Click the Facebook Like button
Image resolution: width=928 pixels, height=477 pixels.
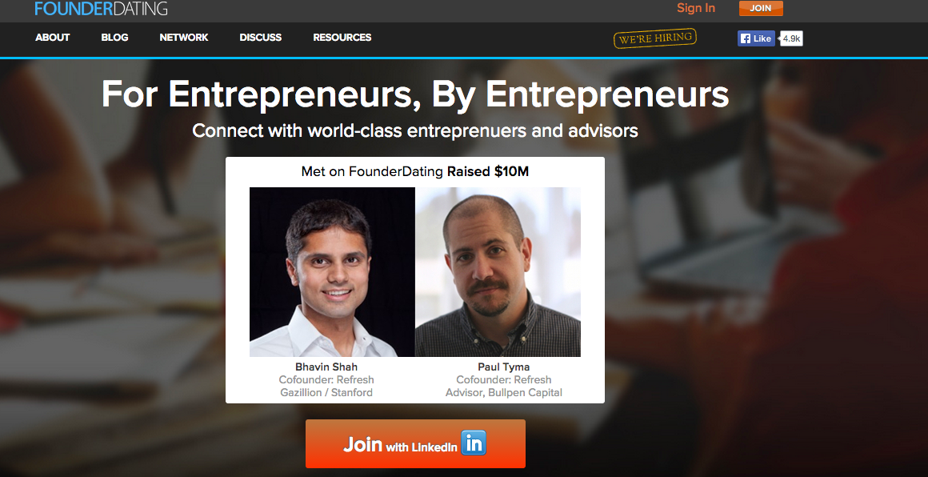coord(756,38)
